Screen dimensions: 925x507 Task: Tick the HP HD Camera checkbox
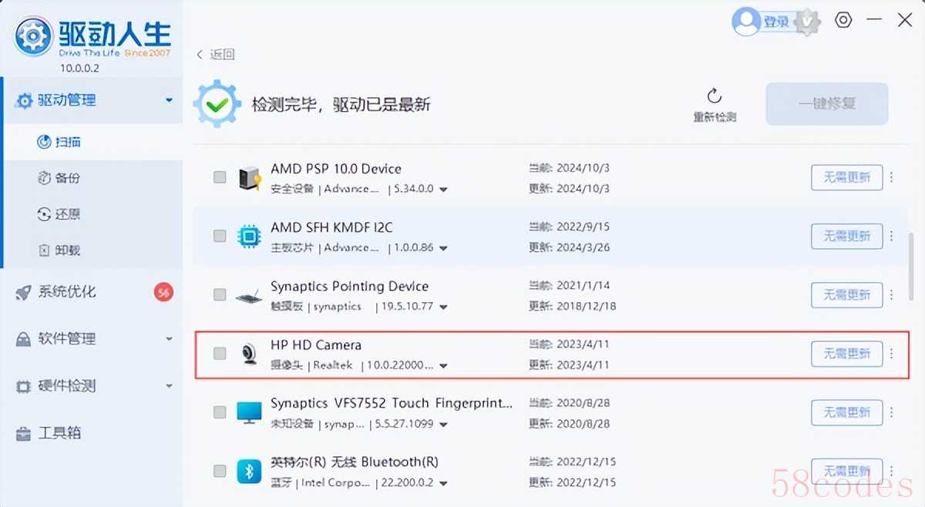(220, 354)
